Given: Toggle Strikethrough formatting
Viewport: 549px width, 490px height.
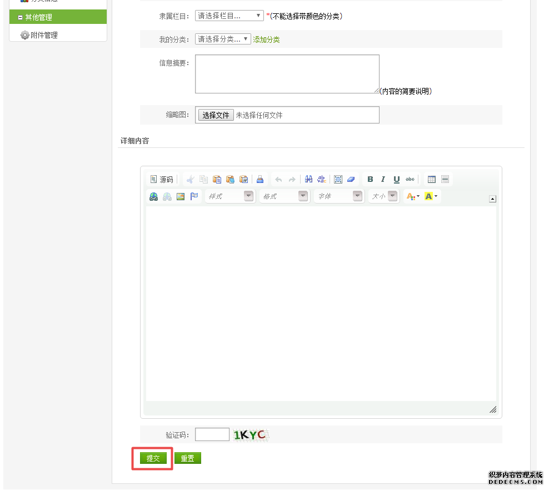Looking at the screenshot, I should pyautogui.click(x=410, y=179).
